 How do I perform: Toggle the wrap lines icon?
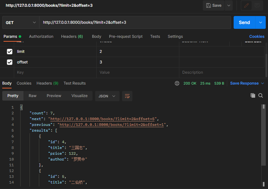[x=127, y=96]
